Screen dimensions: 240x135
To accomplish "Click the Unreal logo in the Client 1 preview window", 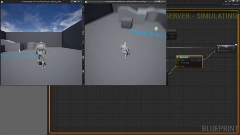I will (x=86, y=2).
